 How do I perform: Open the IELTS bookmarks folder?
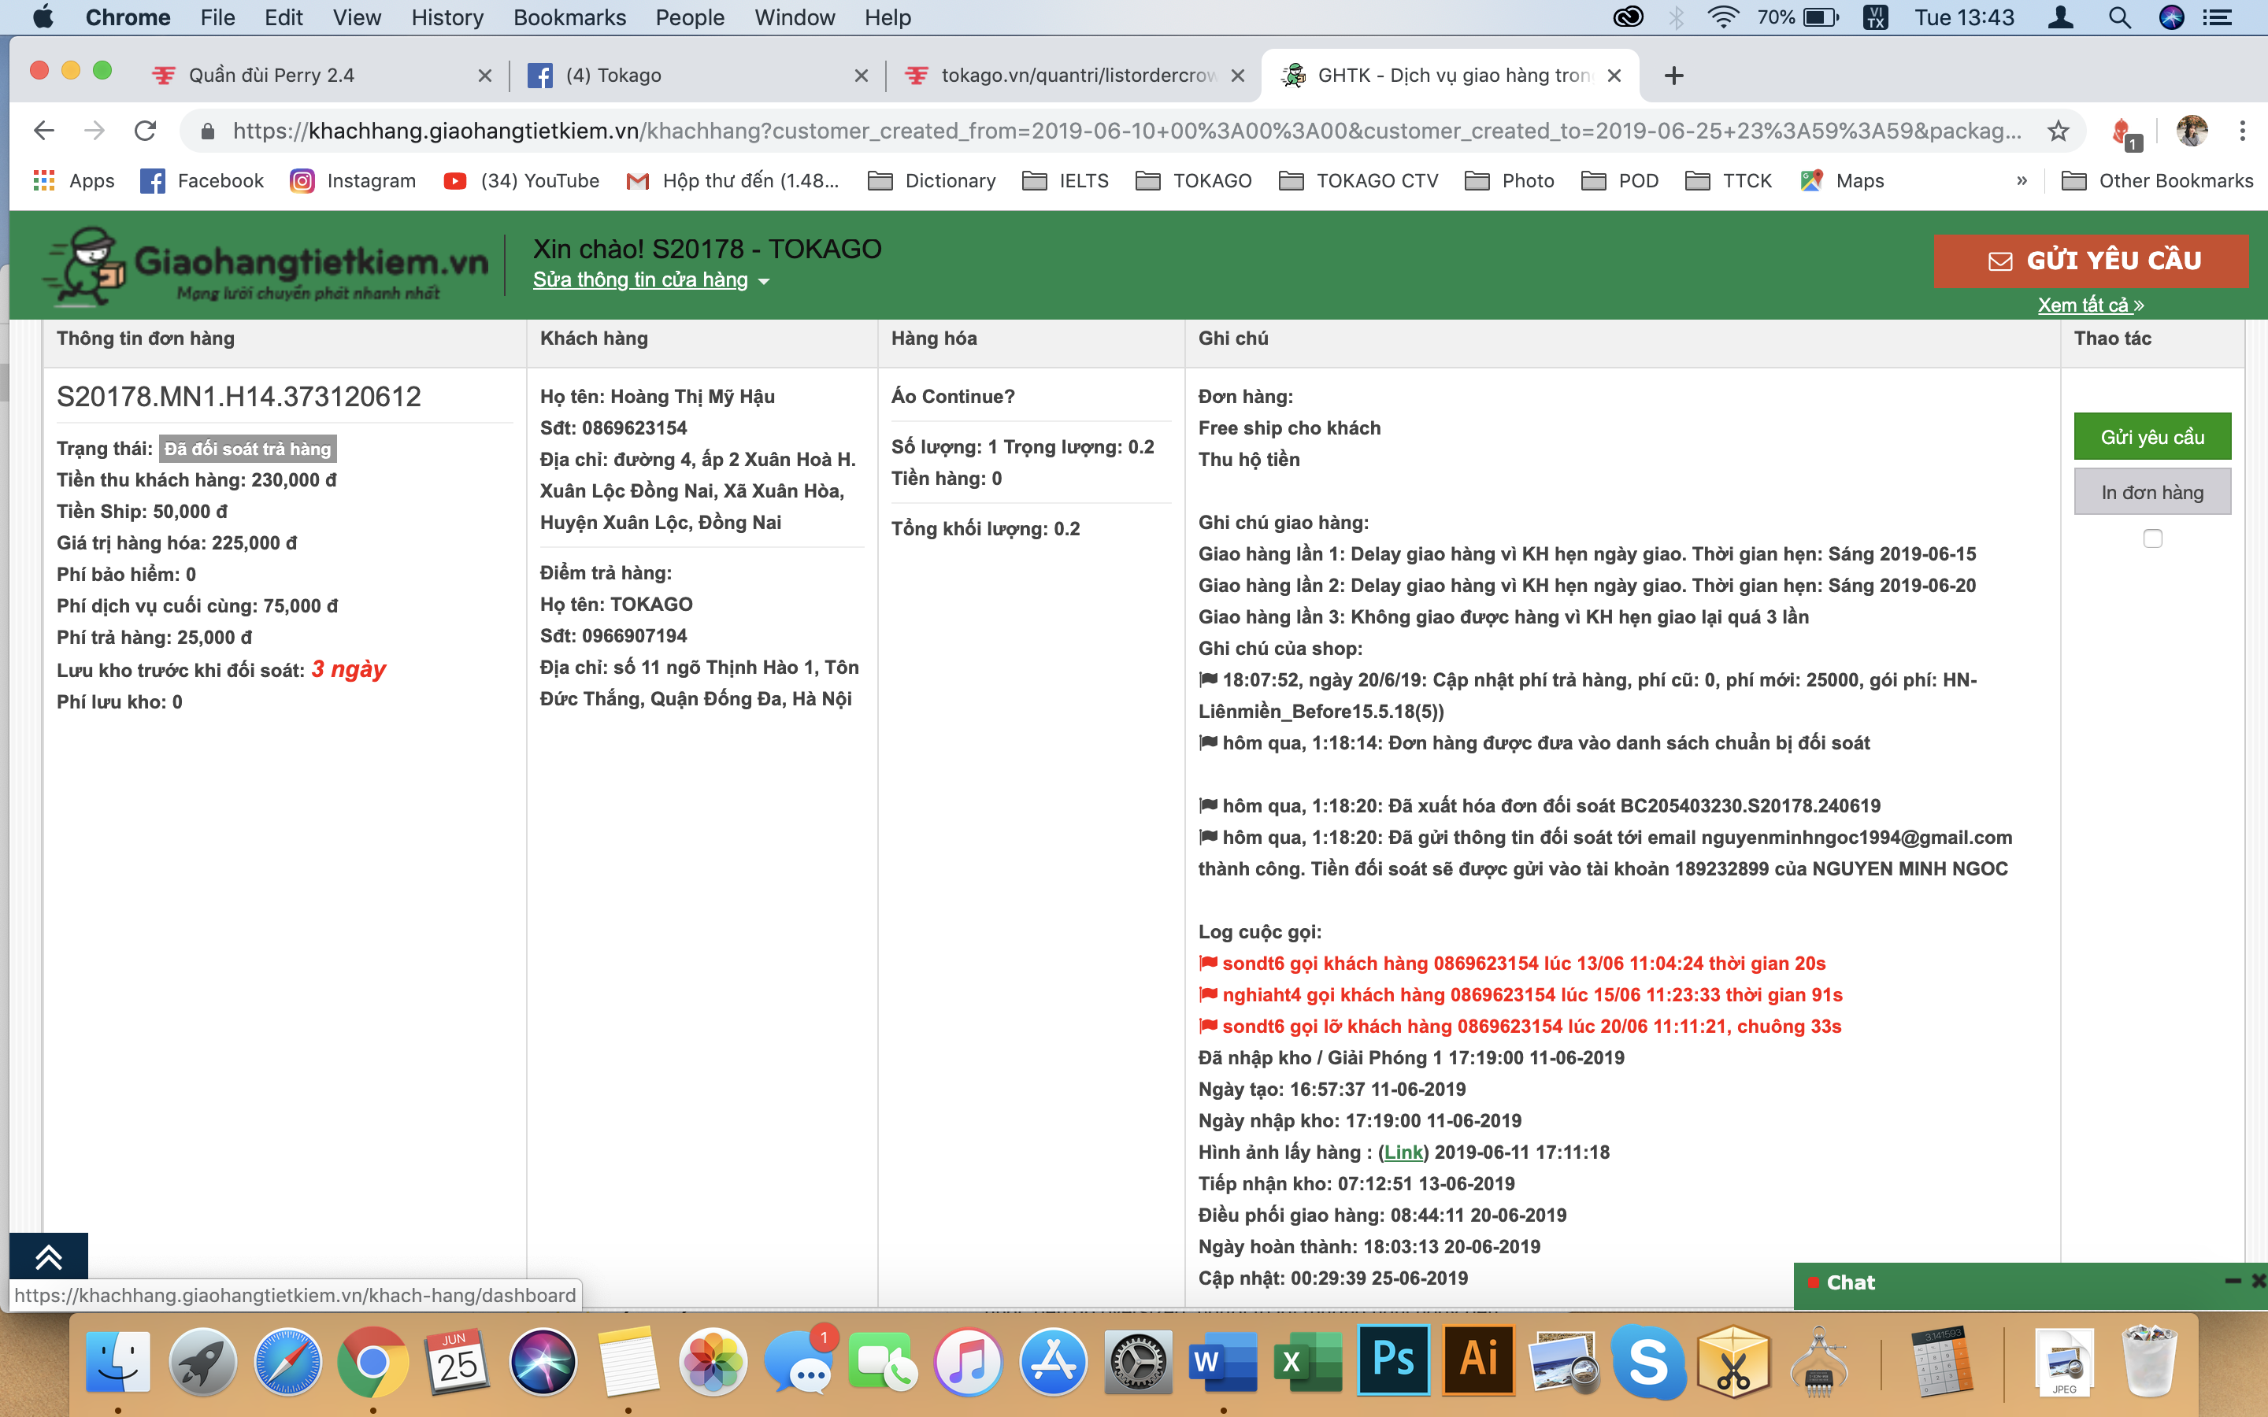click(x=1065, y=181)
